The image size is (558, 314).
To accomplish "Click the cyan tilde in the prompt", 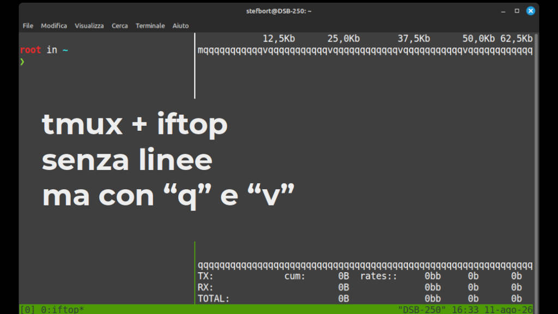I will click(65, 50).
